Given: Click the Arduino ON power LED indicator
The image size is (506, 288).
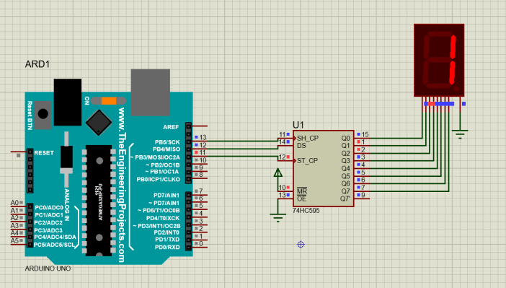Looking at the screenshot, I should tap(108, 100).
